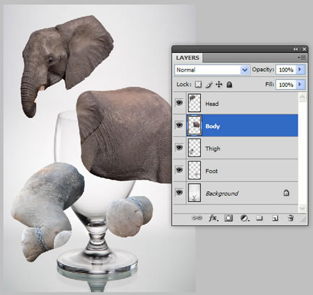Viewport: 313px width, 295px height.
Task: Click the lock transparent pixels icon
Action: tap(198, 84)
